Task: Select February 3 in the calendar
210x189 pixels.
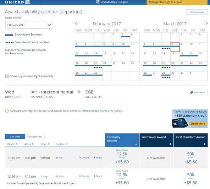Action: click(125, 37)
